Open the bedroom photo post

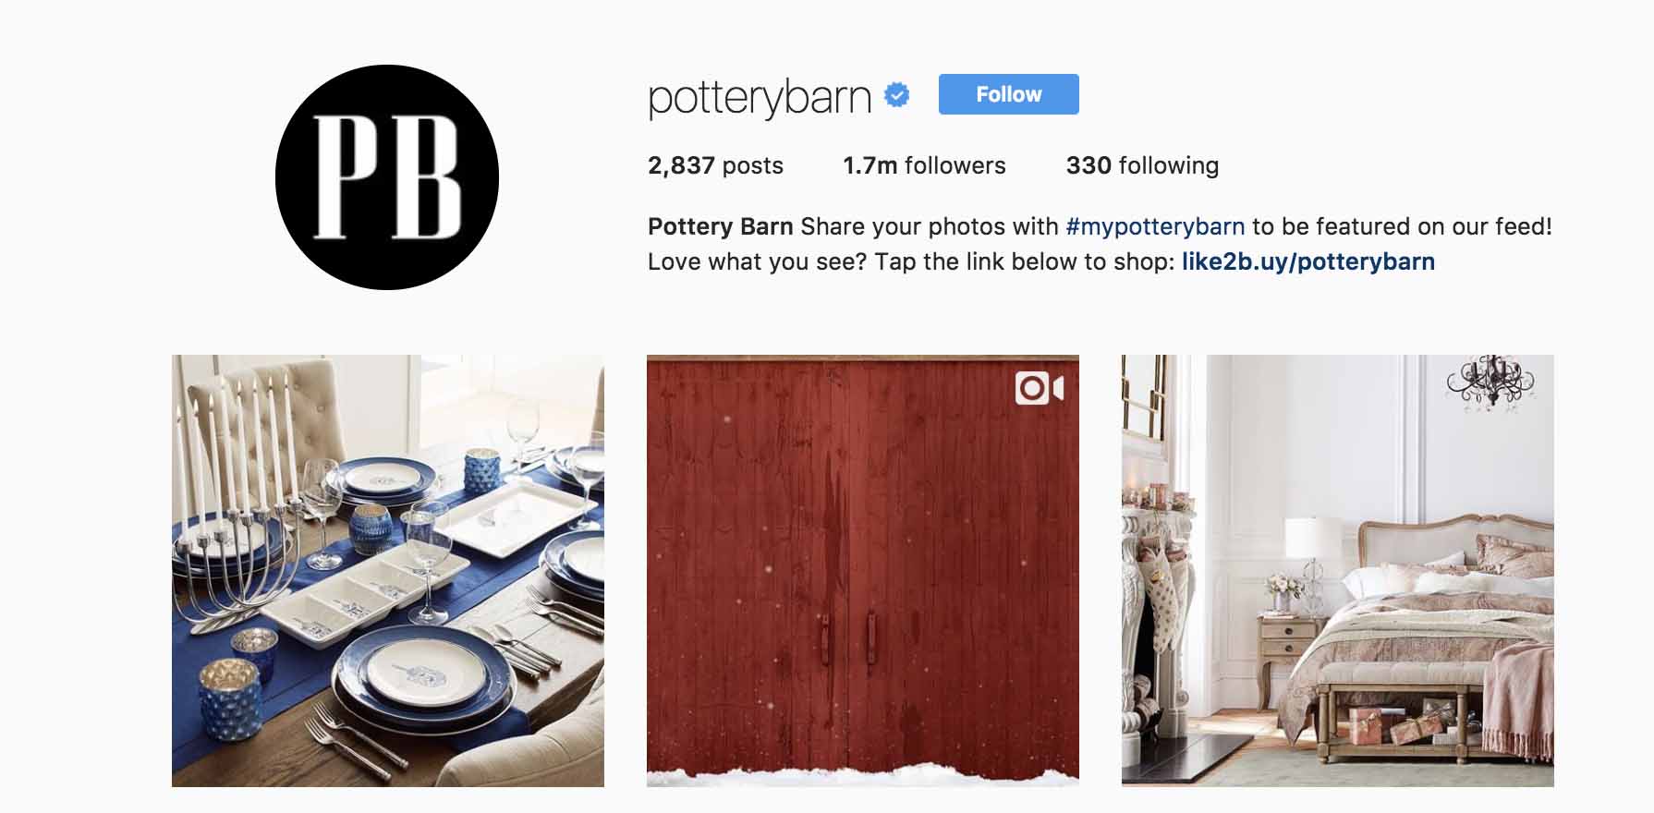point(1338,571)
